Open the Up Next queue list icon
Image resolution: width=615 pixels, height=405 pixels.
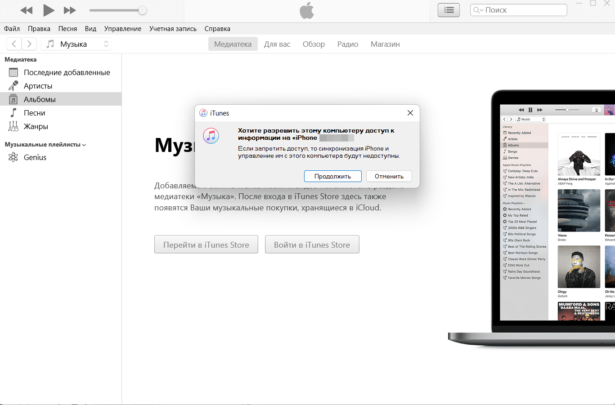(448, 9)
